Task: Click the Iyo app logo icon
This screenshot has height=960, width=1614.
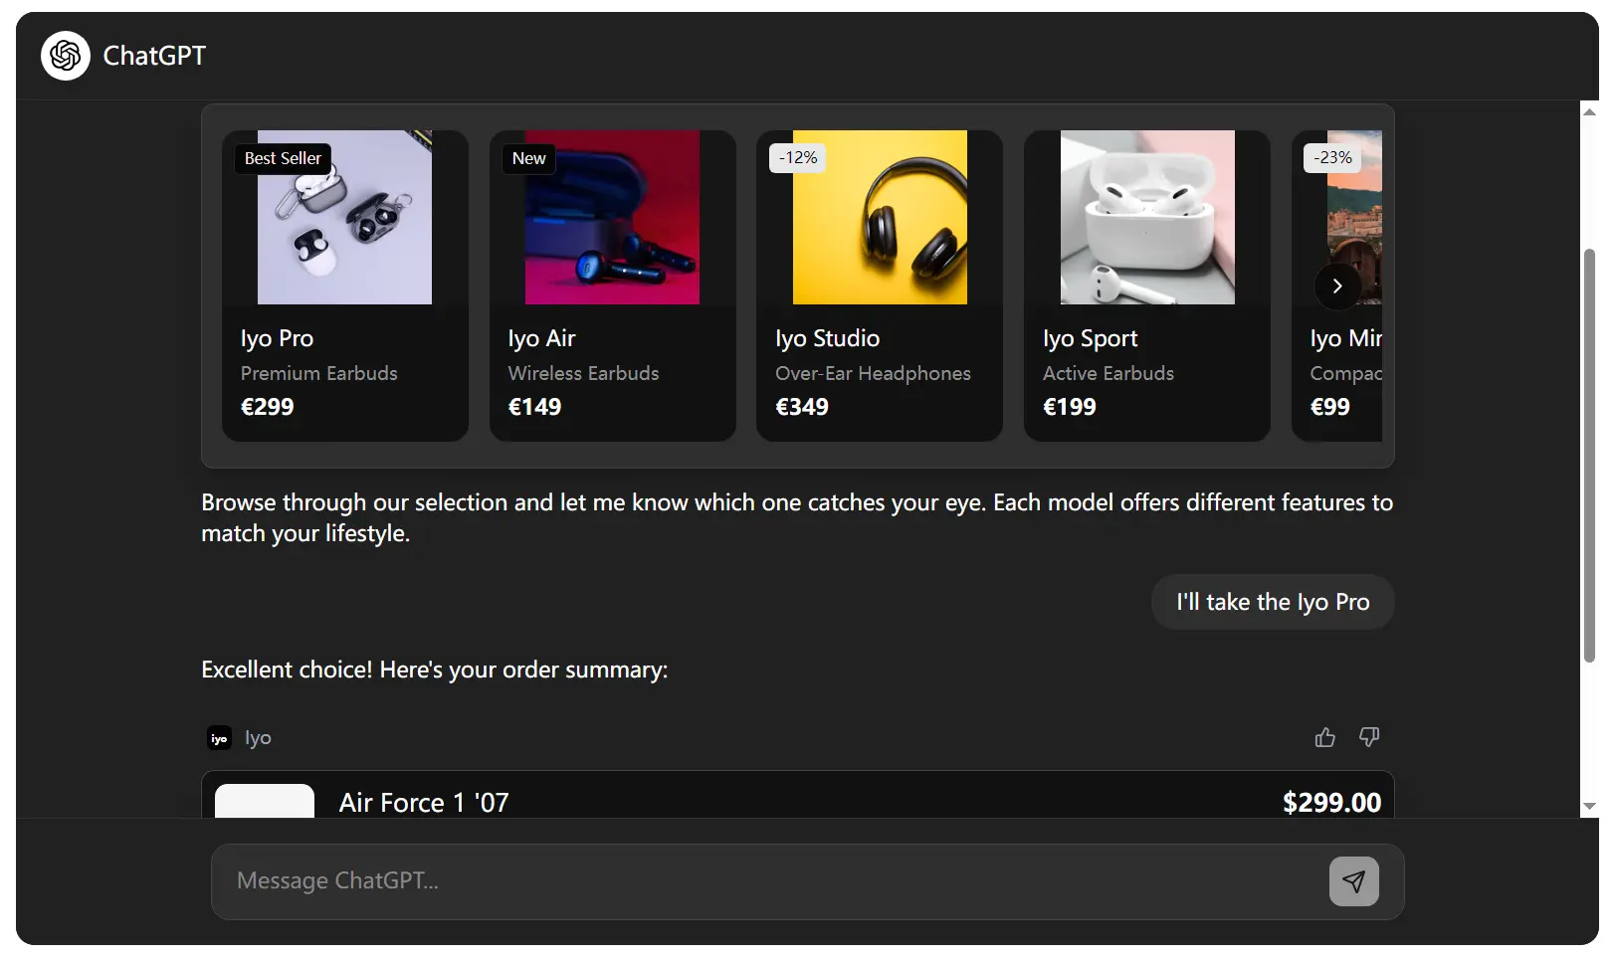Action: pos(219,738)
